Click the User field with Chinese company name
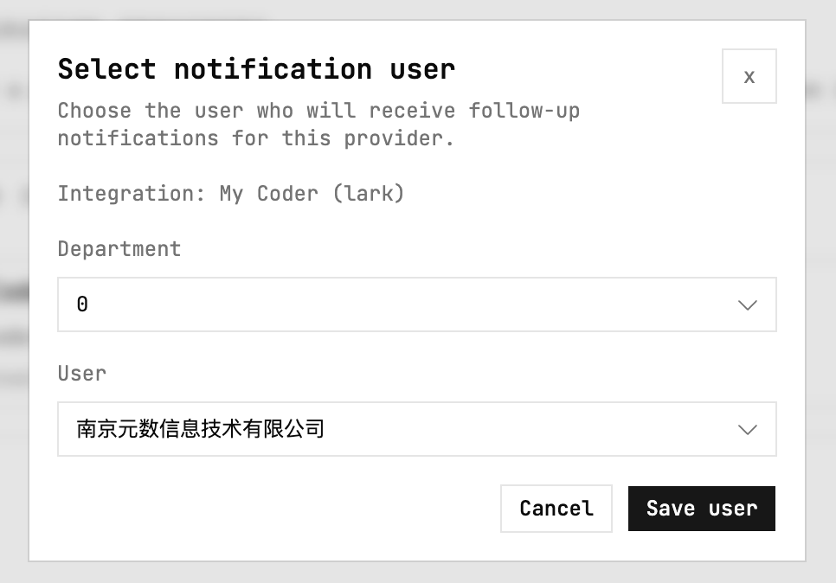The width and height of the screenshot is (836, 583). pyautogui.click(x=416, y=429)
